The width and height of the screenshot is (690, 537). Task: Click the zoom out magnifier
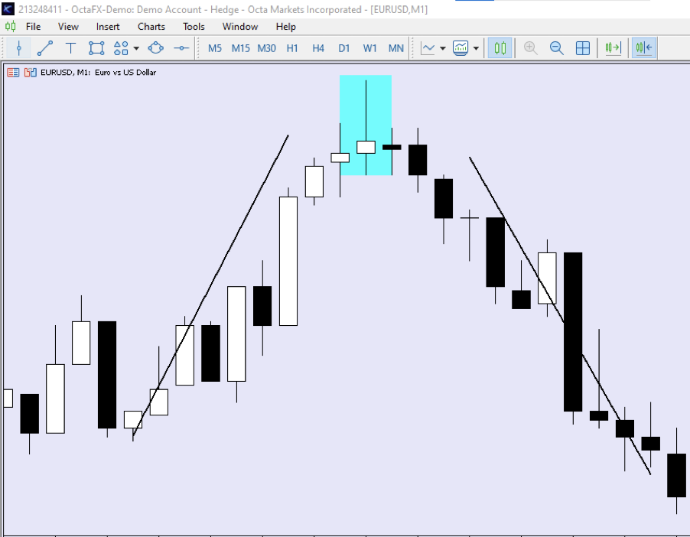557,48
